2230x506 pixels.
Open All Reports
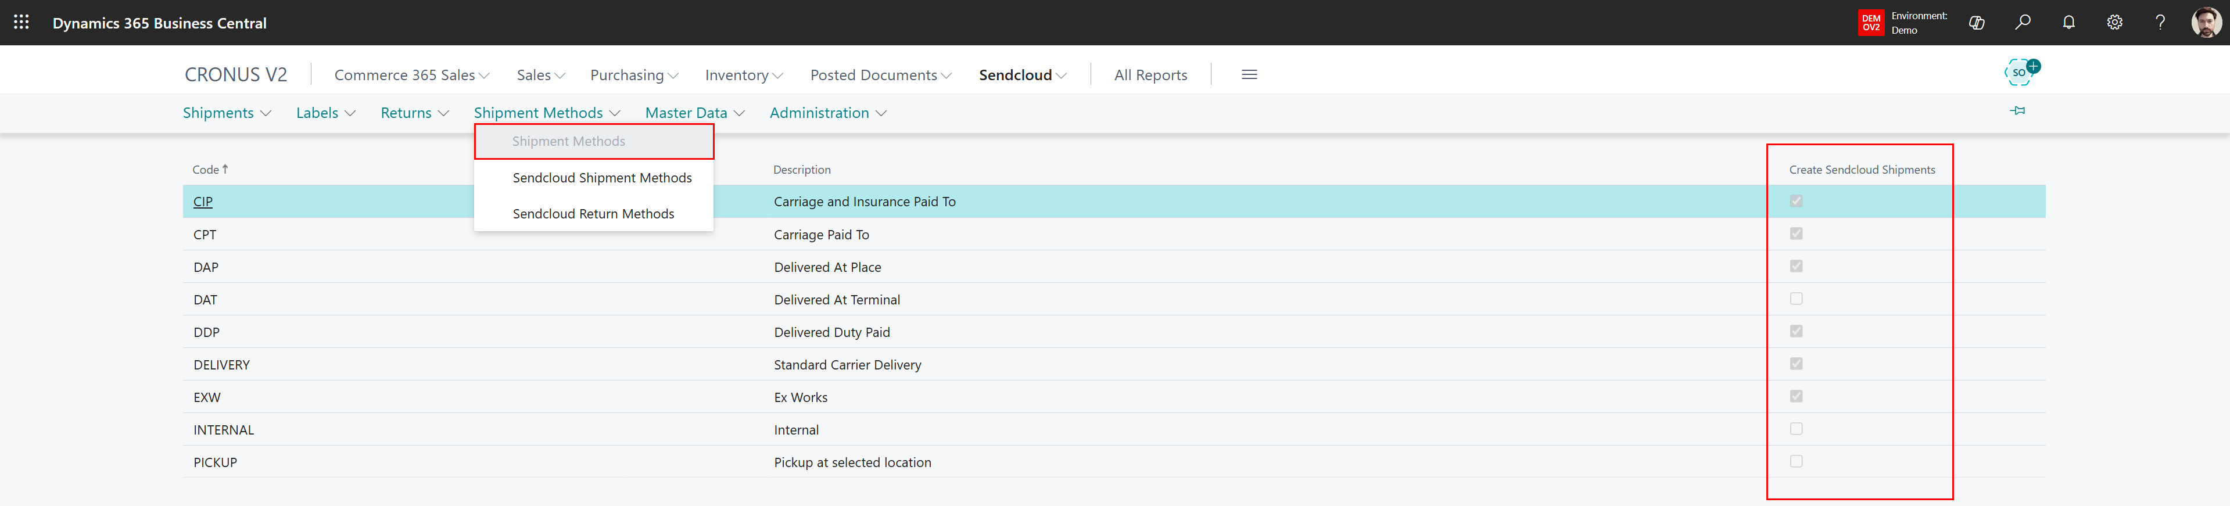point(1150,76)
